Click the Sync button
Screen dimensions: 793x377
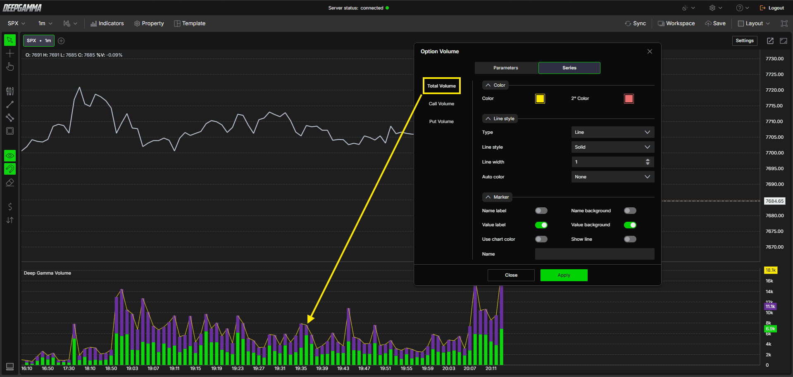636,24
